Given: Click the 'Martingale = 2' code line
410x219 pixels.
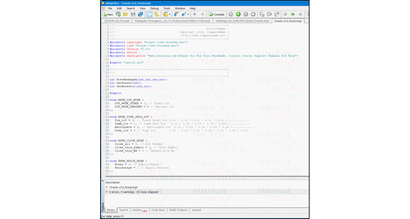Looking at the screenshot, I should tap(184, 127).
